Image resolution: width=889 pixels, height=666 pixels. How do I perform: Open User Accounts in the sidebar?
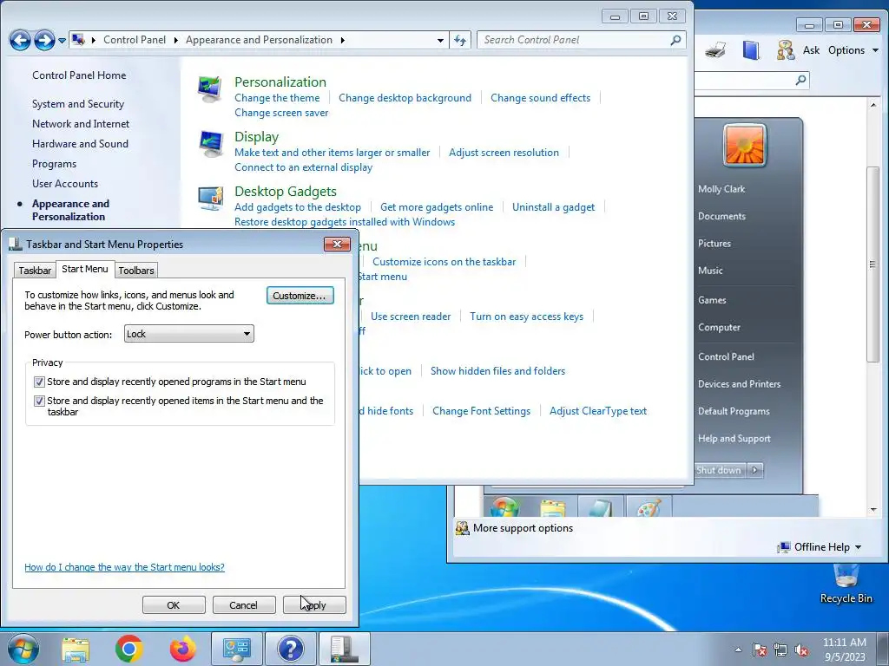64,184
